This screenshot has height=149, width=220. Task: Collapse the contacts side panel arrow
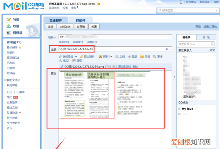tap(175, 77)
